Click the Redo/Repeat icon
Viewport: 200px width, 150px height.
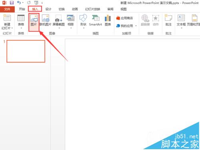[29, 2]
